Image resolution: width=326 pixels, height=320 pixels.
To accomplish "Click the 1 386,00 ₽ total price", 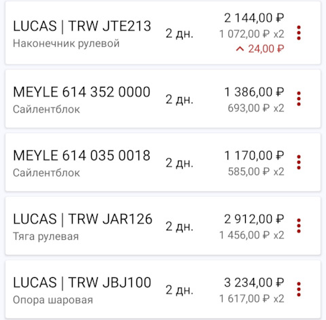I will point(254,92).
